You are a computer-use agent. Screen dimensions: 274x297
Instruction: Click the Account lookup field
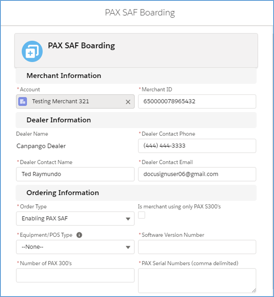coord(75,102)
